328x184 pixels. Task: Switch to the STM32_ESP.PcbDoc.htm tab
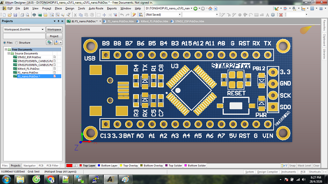tap(187, 21)
